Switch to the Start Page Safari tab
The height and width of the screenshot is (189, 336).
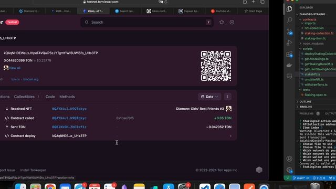pyautogui.click(x=253, y=11)
